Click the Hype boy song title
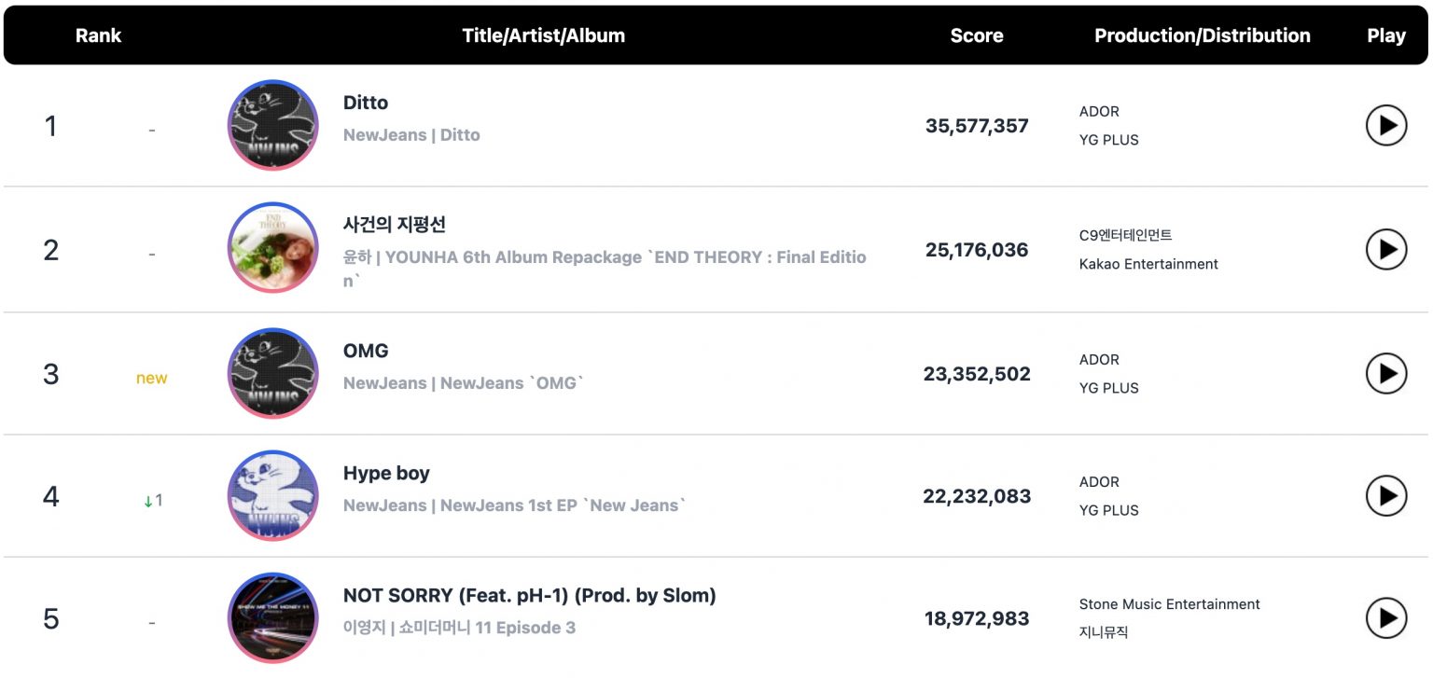 click(386, 473)
